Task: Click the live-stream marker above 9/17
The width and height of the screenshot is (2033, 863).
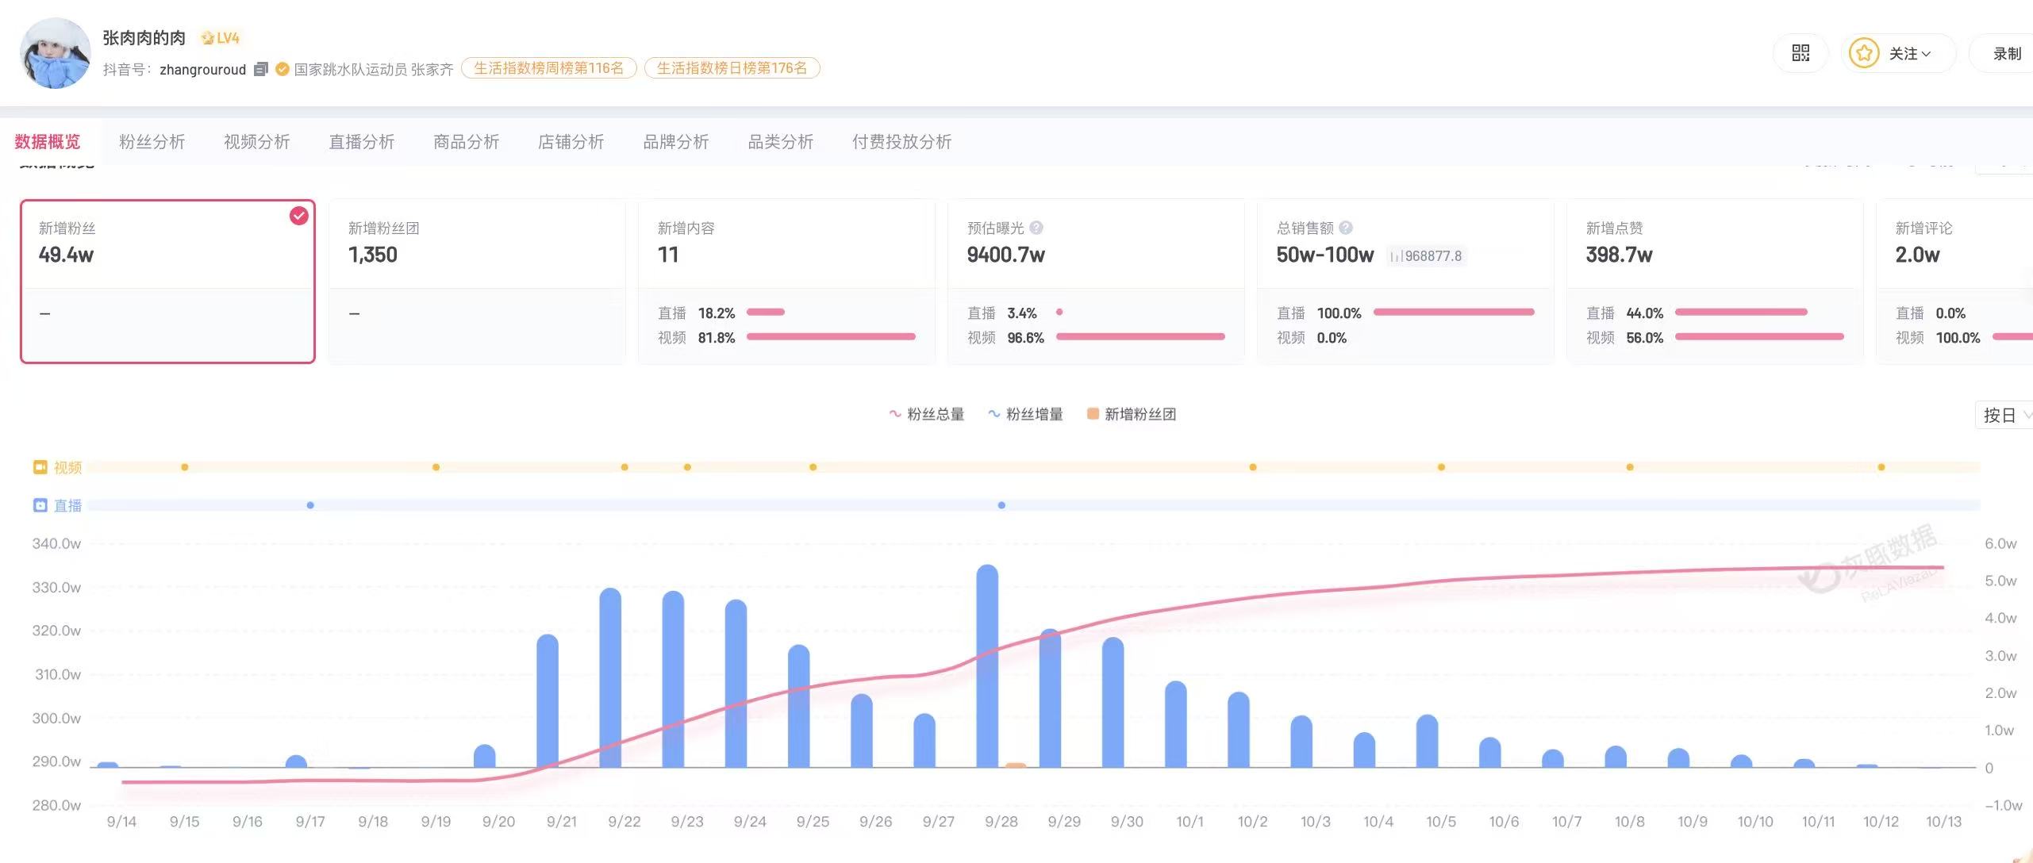Action: click(x=310, y=505)
